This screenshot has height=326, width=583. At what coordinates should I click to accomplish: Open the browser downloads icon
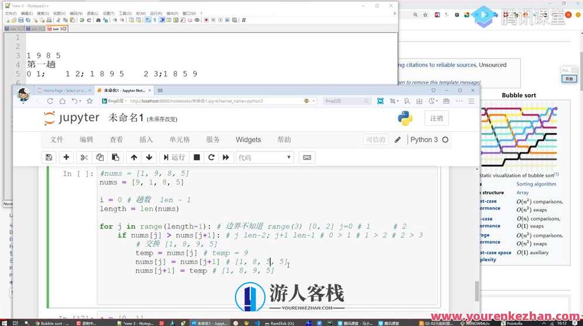coord(420,101)
